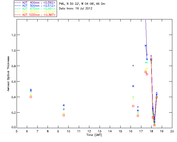Click the y-axis tick label "0.6"

14,82
